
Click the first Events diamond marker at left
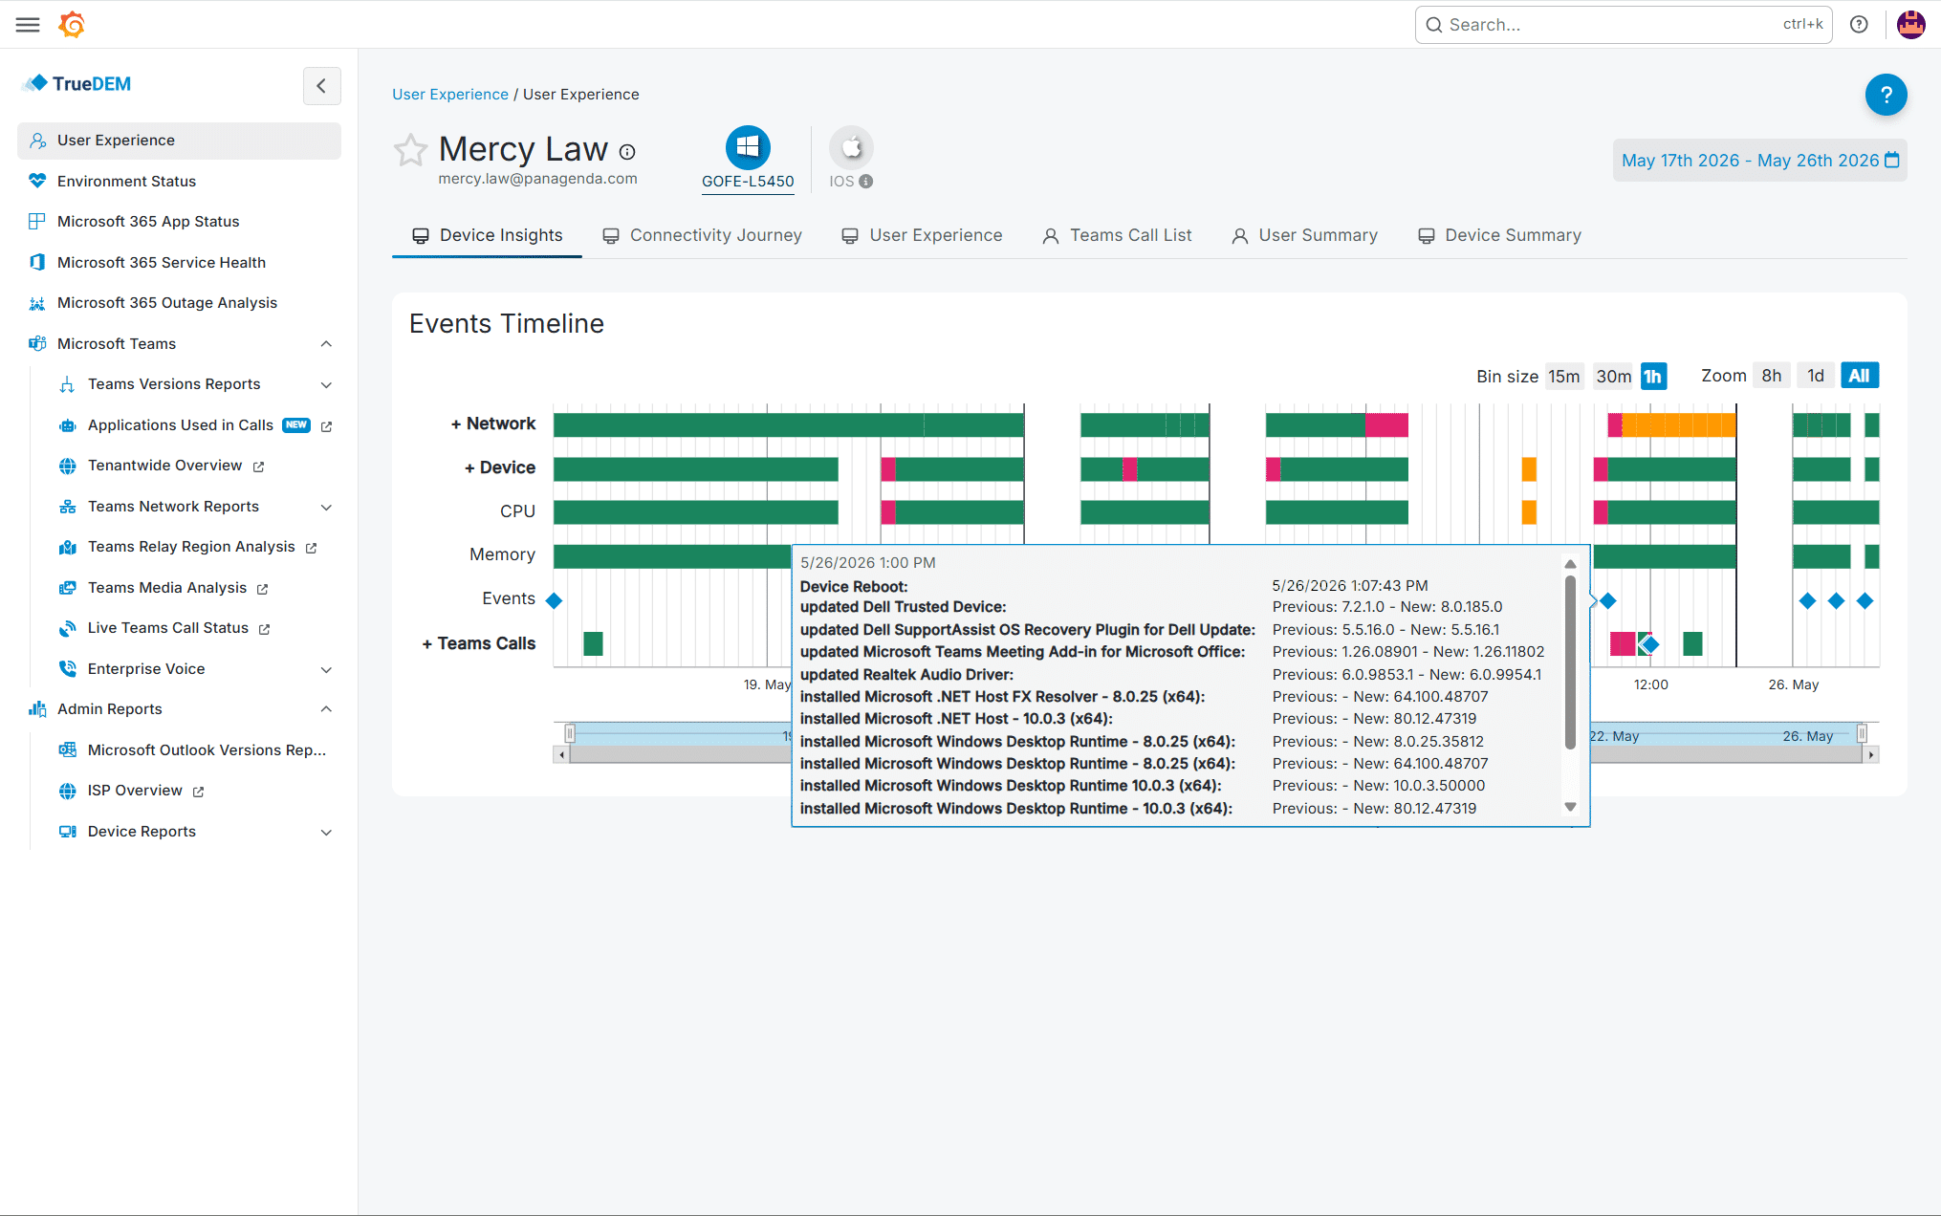click(554, 600)
